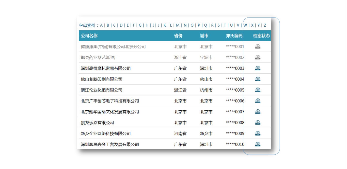Viewport: 347px width, 169px height.
Task: Filter companies by letter B
Action: coord(108,25)
